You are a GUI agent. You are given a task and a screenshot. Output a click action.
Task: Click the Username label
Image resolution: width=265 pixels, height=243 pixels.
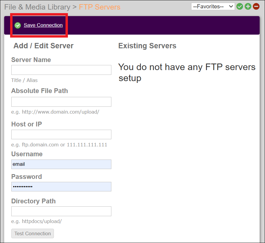[27, 154]
